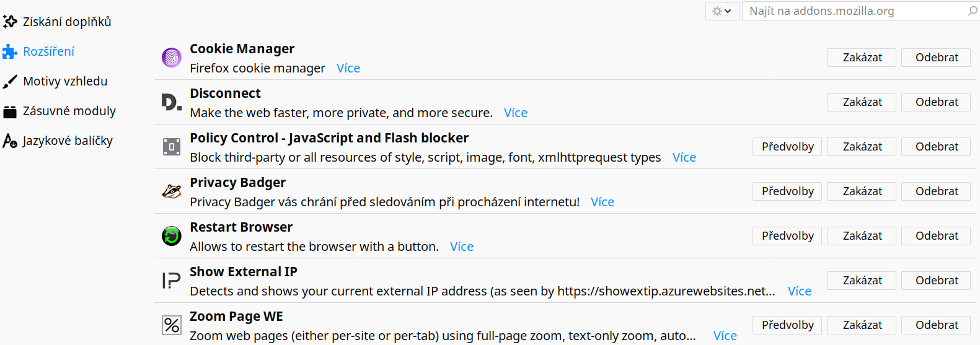Switch to Motivy vzhledu section

click(x=55, y=81)
